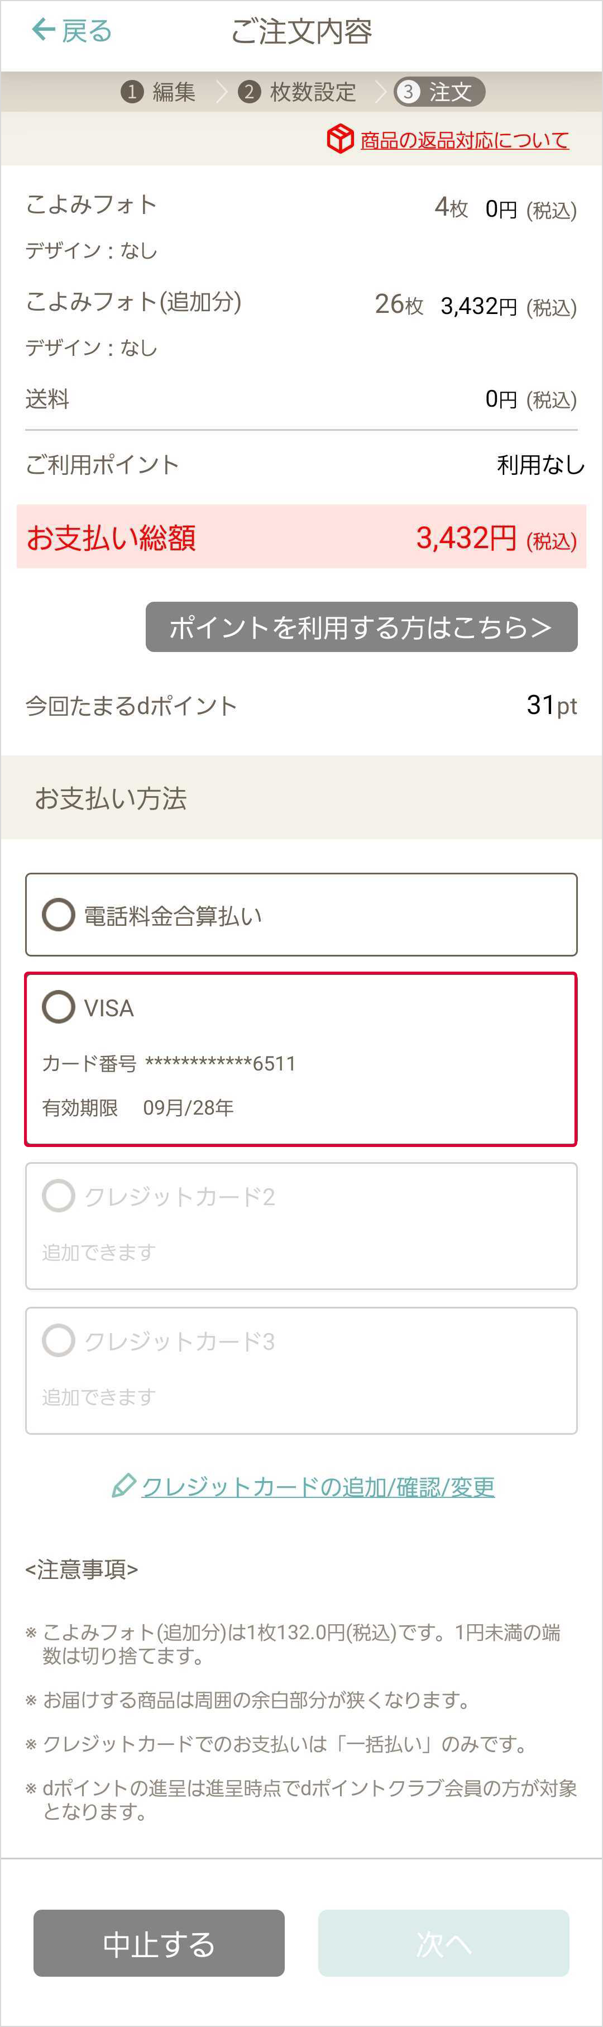Click the VISA card number row
Viewport: 603px width, 2027px height.
169,1064
